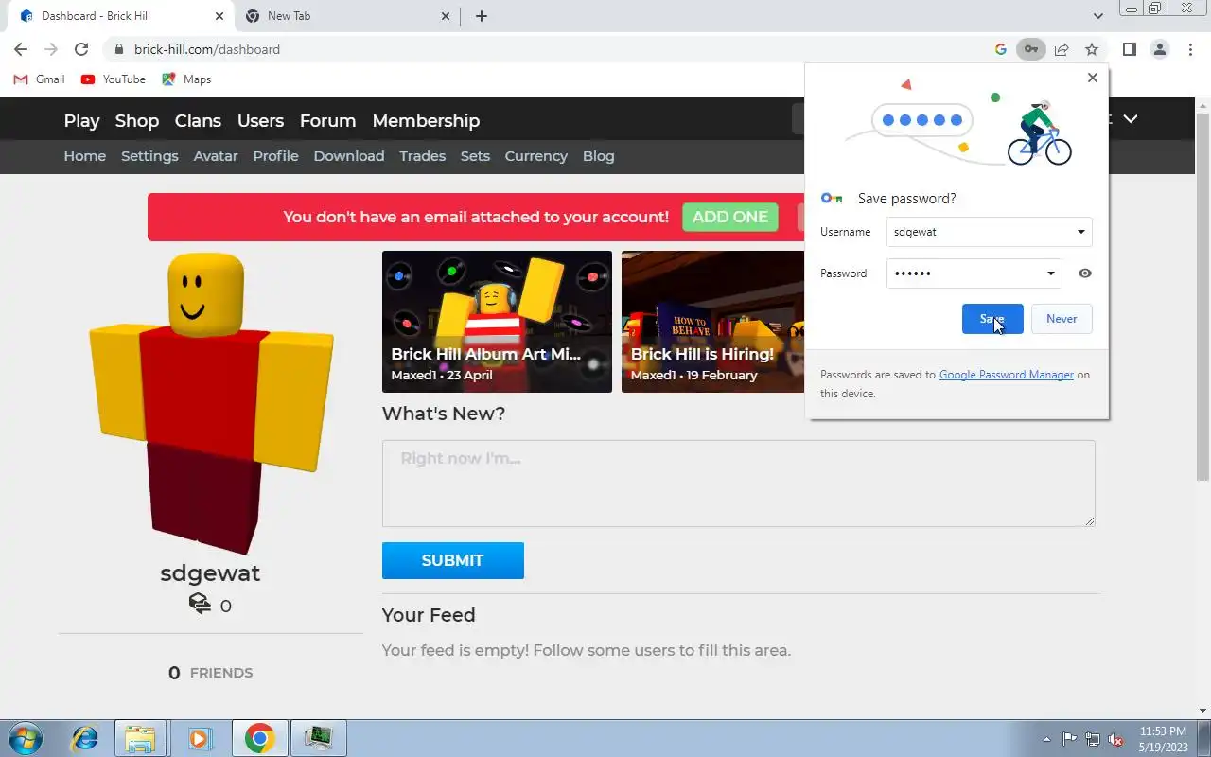The width and height of the screenshot is (1211, 757).
Task: Open Brick Hill is Hiring blog card
Action: point(712,322)
